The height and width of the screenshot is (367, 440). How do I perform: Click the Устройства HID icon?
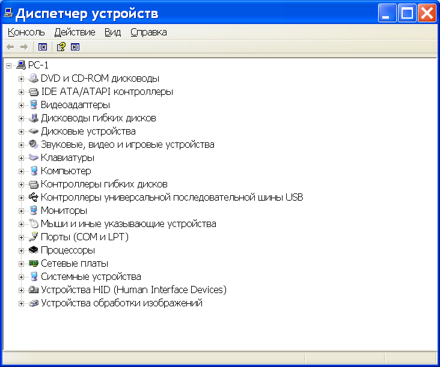(34, 290)
